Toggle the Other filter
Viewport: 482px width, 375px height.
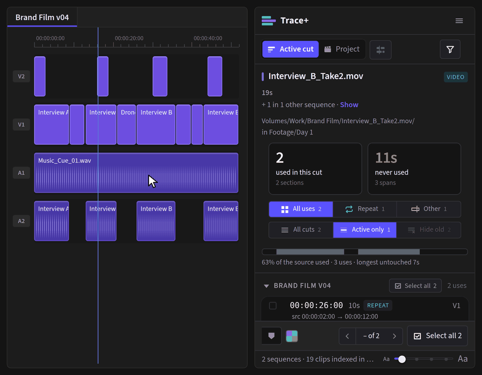click(x=429, y=209)
